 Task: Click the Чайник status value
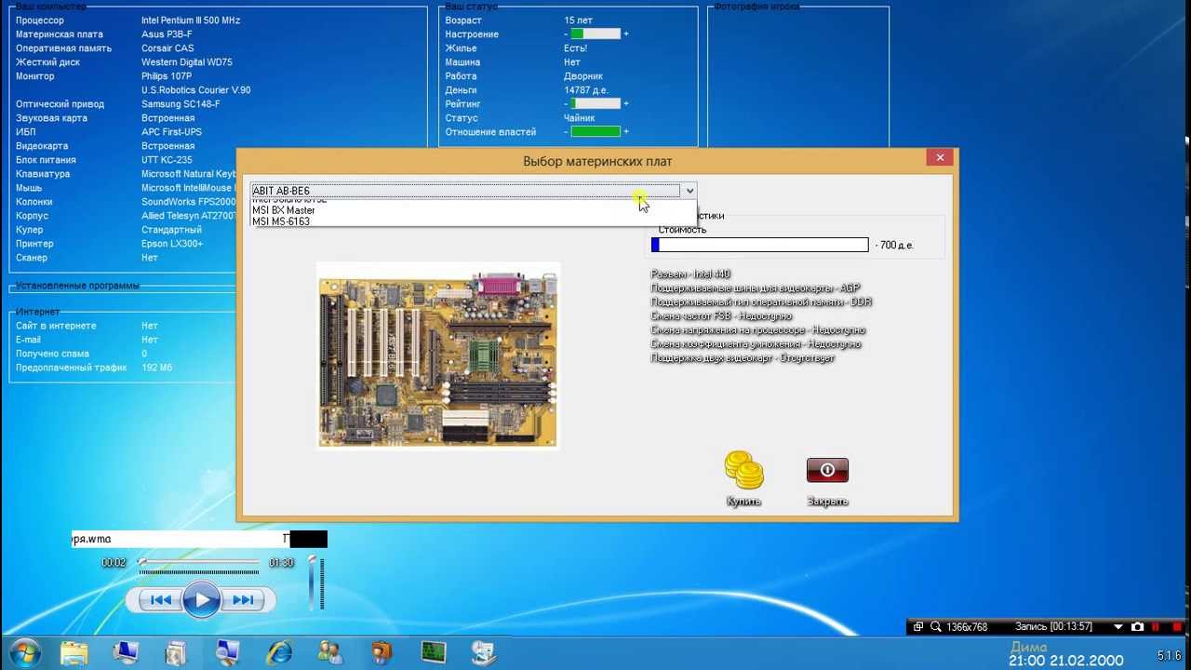(580, 118)
